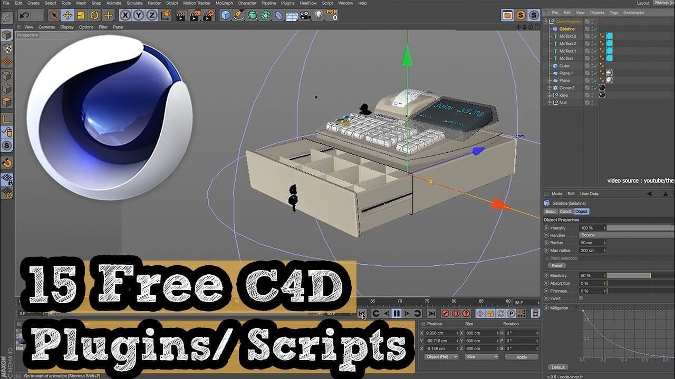Open the Object (Rel) coordinate dropdown
The height and width of the screenshot is (379, 675).
(441, 357)
